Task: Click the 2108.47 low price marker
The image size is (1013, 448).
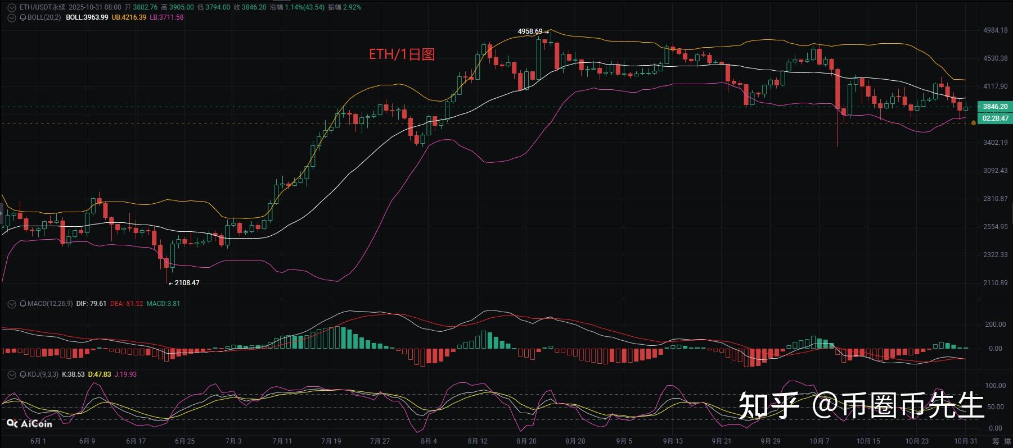Action: tap(187, 283)
